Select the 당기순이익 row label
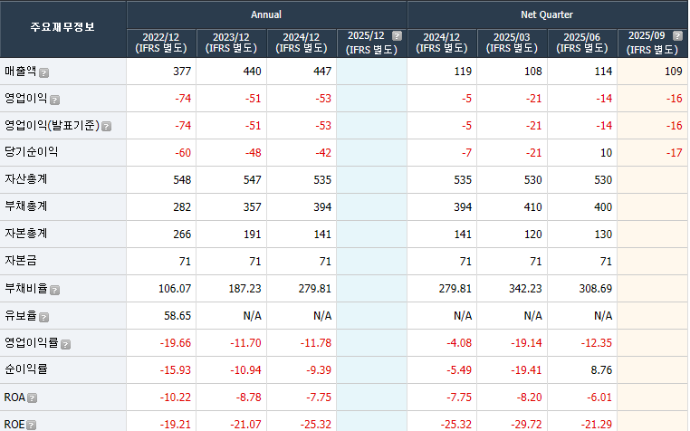 point(32,153)
